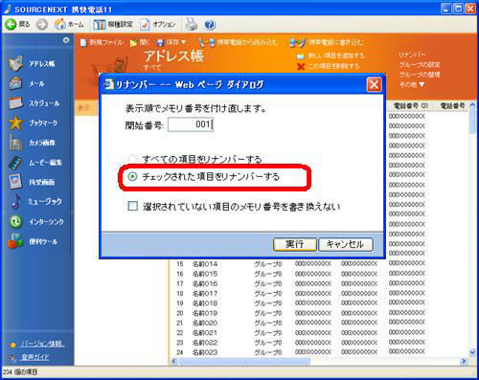Open スケジュール in the sidebar
The height and width of the screenshot is (380, 479).
pyautogui.click(x=34, y=103)
